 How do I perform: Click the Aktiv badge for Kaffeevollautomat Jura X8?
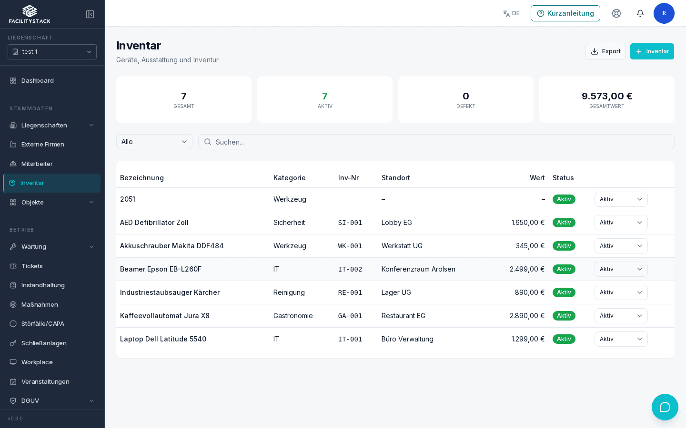(564, 316)
